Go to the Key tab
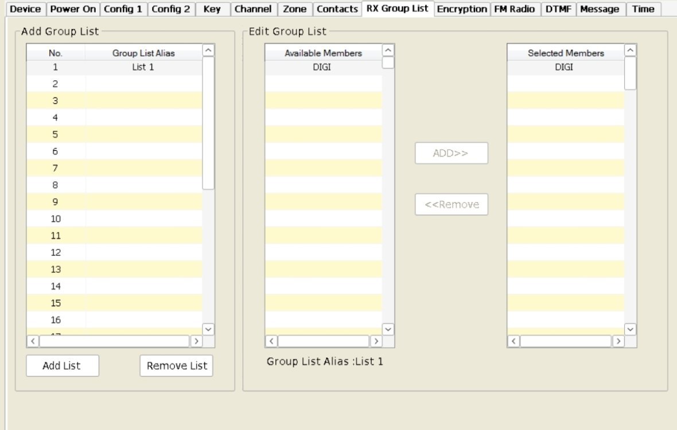677x430 pixels. [212, 9]
